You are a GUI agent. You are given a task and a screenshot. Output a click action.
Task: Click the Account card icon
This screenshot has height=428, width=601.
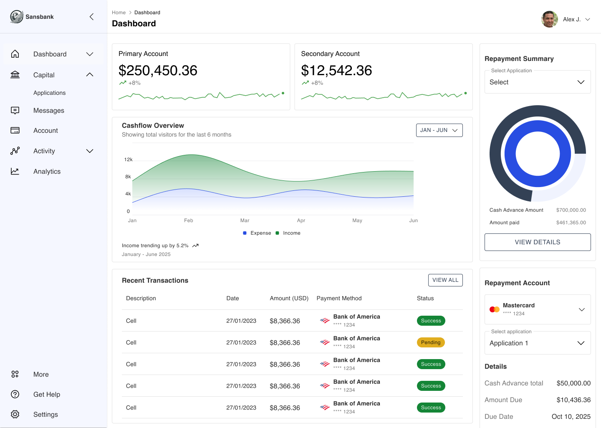[x=15, y=130]
